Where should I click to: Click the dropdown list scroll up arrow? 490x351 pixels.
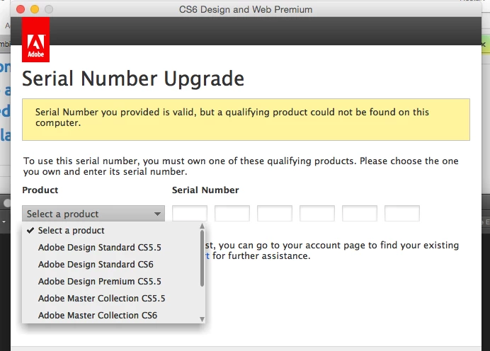tap(203, 226)
